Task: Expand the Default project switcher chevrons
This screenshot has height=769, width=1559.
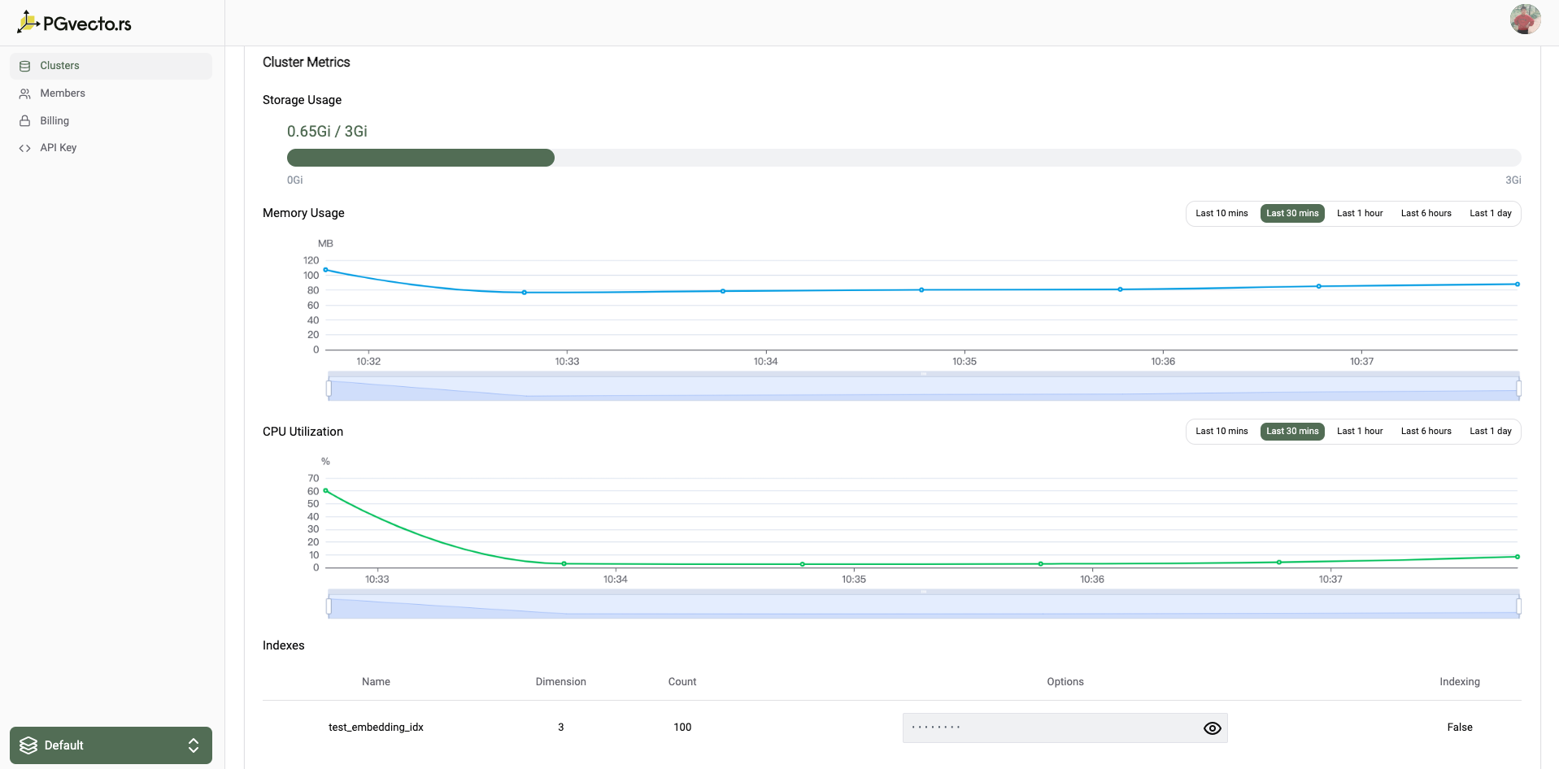Action: (x=194, y=745)
